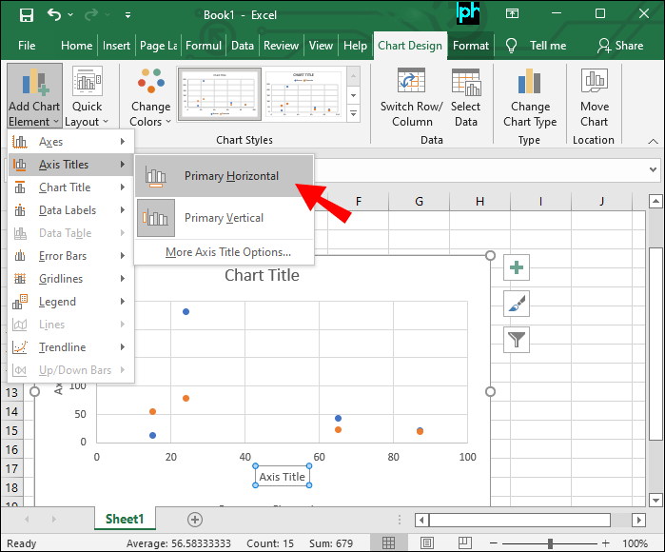This screenshot has width=665, height=552.
Task: Click More Axis Title Options
Action: [227, 252]
